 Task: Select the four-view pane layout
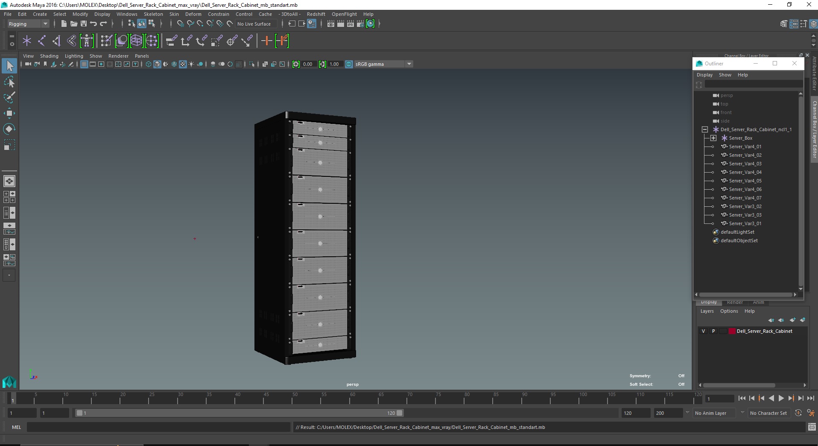pos(9,197)
